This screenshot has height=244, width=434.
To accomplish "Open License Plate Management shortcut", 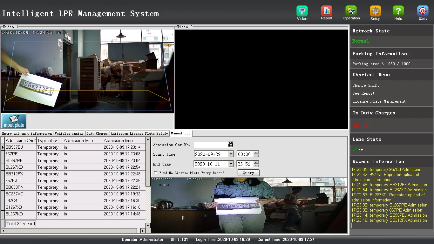I will point(379,101).
